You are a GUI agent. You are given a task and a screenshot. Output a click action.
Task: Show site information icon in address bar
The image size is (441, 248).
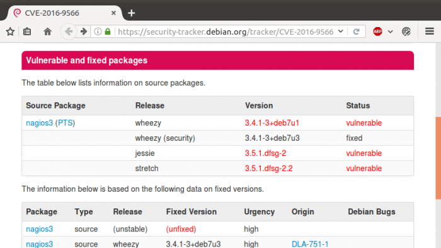point(98,32)
